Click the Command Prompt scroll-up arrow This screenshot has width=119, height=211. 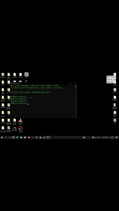point(76,85)
